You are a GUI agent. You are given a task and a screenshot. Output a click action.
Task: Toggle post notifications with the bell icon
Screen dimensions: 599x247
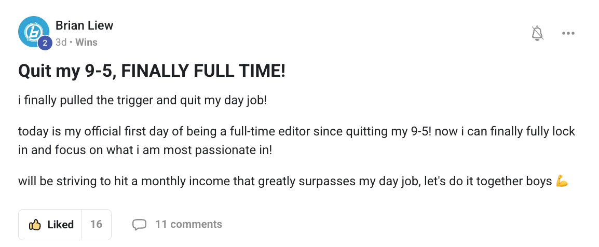tap(537, 34)
